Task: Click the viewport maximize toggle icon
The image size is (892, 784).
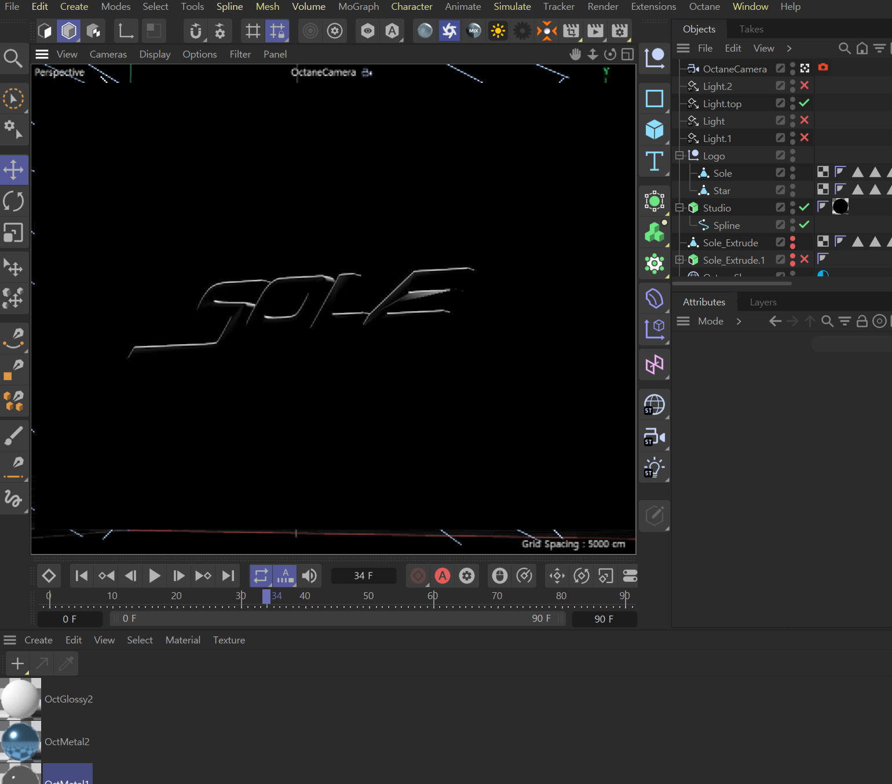Action: click(x=627, y=54)
